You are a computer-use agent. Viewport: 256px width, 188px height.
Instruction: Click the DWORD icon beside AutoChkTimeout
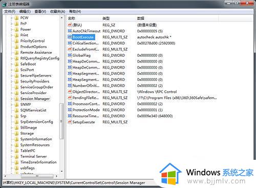click(70, 31)
